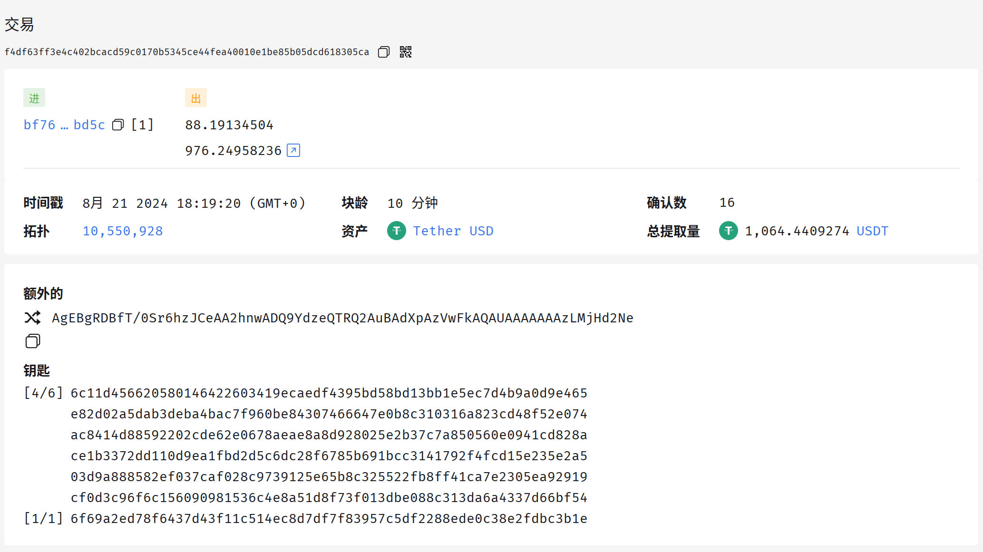Select confirmations count 16
Image resolution: width=983 pixels, height=552 pixels.
tap(727, 203)
